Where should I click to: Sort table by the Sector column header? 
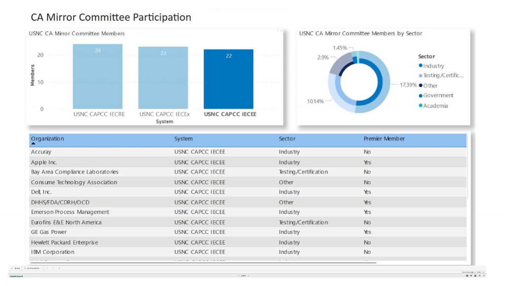287,139
